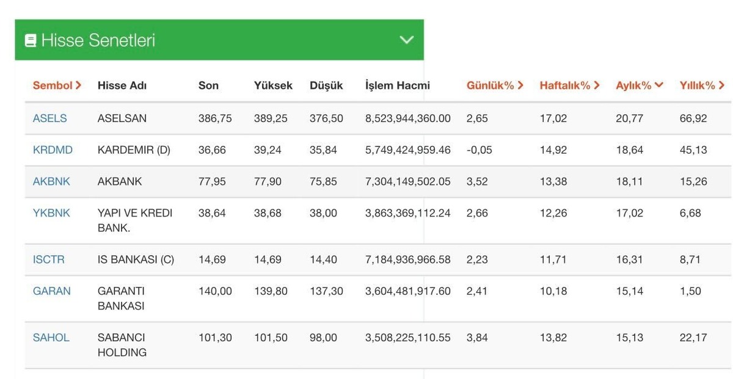Select the SABANCI HOLDING cell
This screenshot has height=379, width=733.
pos(122,345)
